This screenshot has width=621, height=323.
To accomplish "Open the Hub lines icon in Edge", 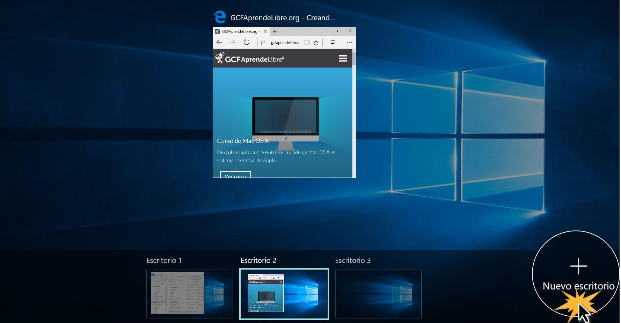I will [333, 42].
